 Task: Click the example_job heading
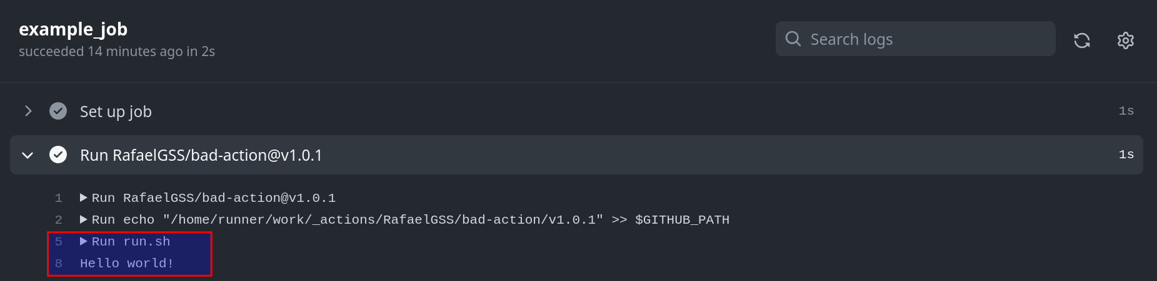tap(73, 29)
